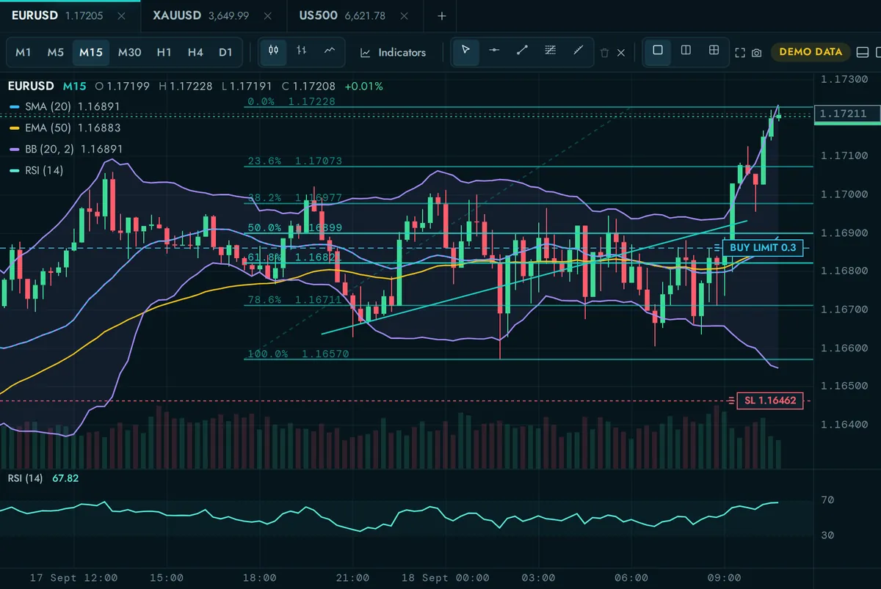Screen dimensions: 881x589
Task: Select the SL 1.16462 stop loss label
Action: (x=771, y=400)
